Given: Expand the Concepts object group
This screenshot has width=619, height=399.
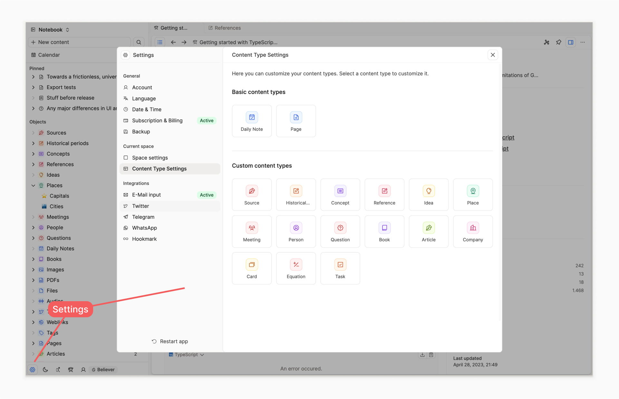Looking at the screenshot, I should click(33, 154).
